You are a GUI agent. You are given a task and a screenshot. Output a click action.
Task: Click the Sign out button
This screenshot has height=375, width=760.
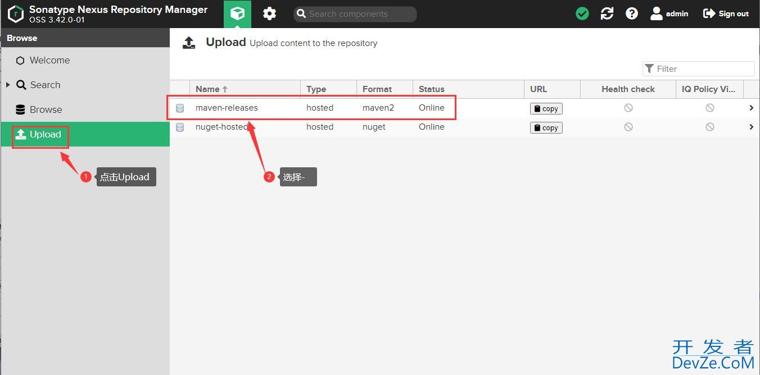point(726,13)
